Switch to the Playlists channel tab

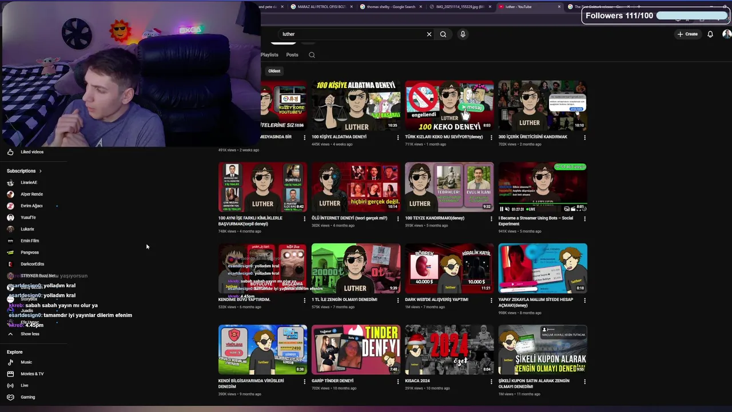point(269,55)
